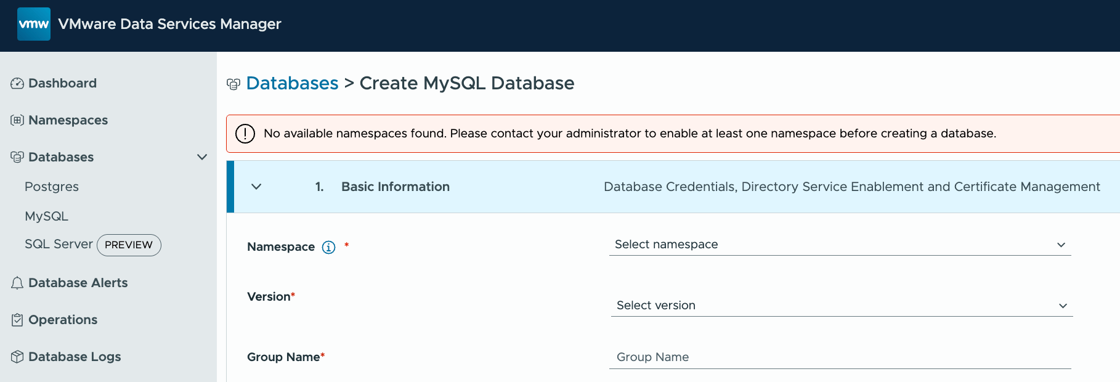
Task: Select MySQL under Databases
Action: tap(46, 216)
